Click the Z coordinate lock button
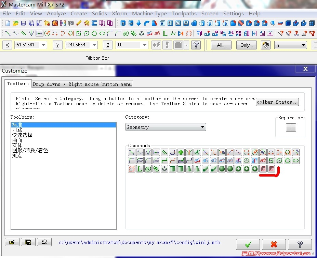The width and height of the screenshot is (317, 258). pyautogui.click(x=108, y=45)
